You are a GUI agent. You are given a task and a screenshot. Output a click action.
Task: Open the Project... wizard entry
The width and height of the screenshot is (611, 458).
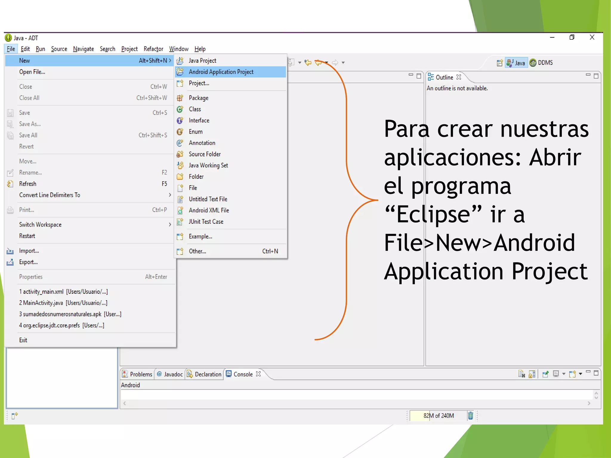tap(230, 83)
